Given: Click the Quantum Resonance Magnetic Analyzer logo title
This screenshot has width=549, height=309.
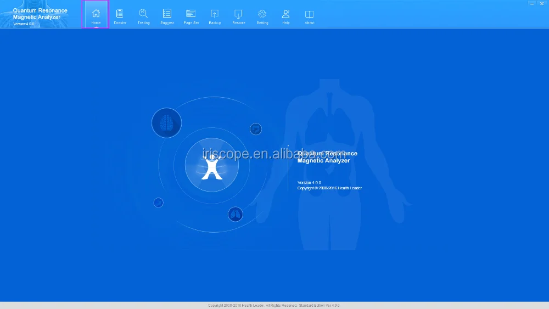Looking at the screenshot, I should point(40,14).
